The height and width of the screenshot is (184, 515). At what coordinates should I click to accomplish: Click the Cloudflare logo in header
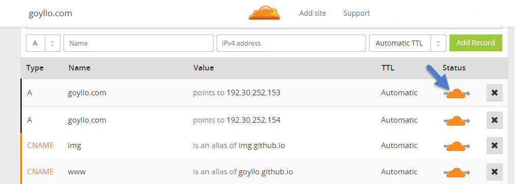pos(264,13)
